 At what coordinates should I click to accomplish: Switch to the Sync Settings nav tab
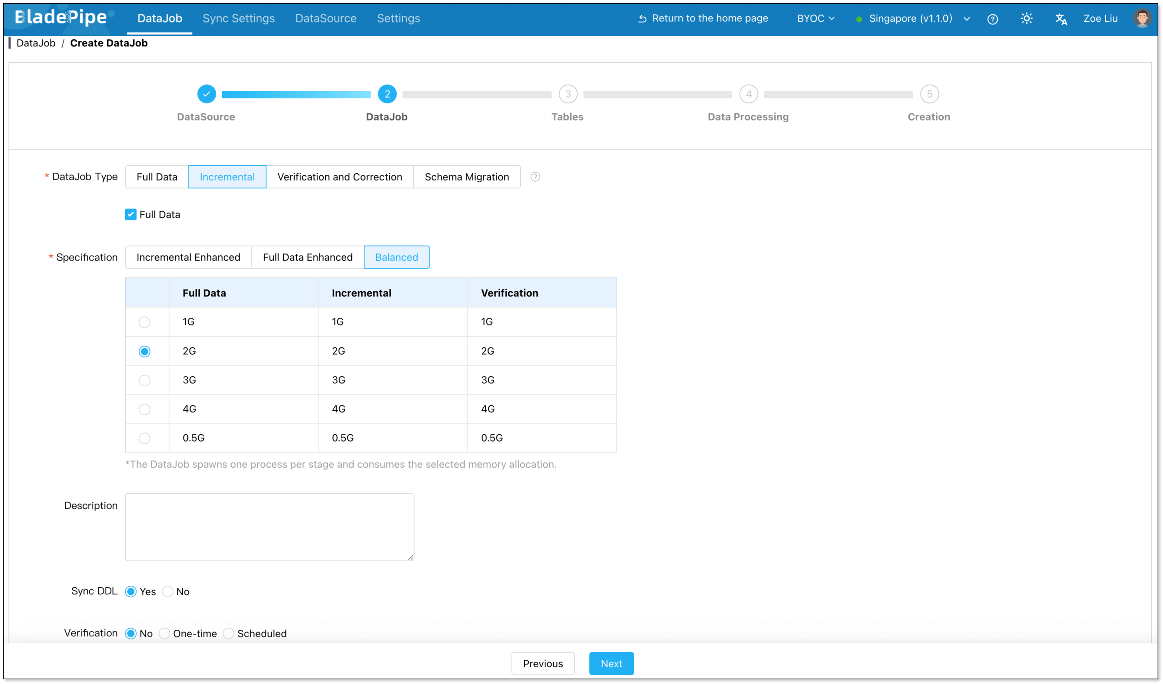[x=238, y=18]
